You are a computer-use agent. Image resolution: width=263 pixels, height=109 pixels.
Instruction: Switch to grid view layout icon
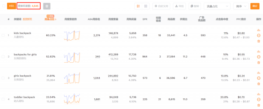click(x=146, y=6)
